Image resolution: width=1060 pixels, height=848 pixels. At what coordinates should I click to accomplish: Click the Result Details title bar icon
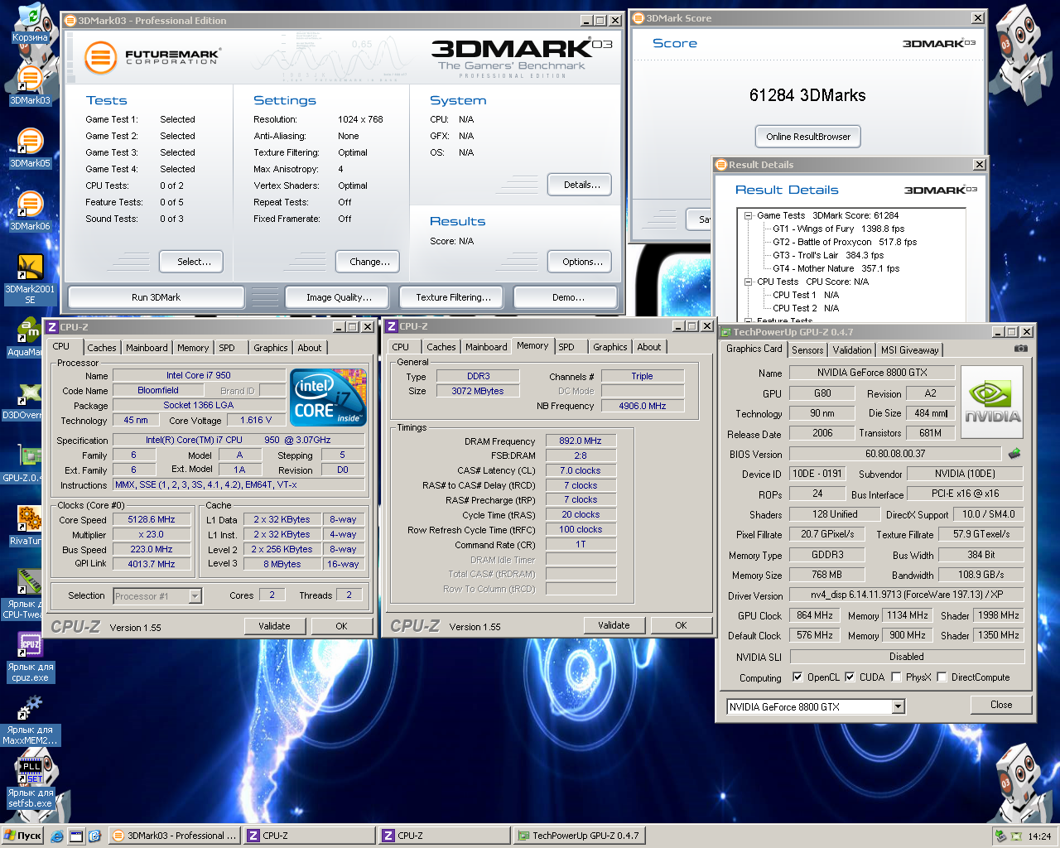tap(721, 165)
